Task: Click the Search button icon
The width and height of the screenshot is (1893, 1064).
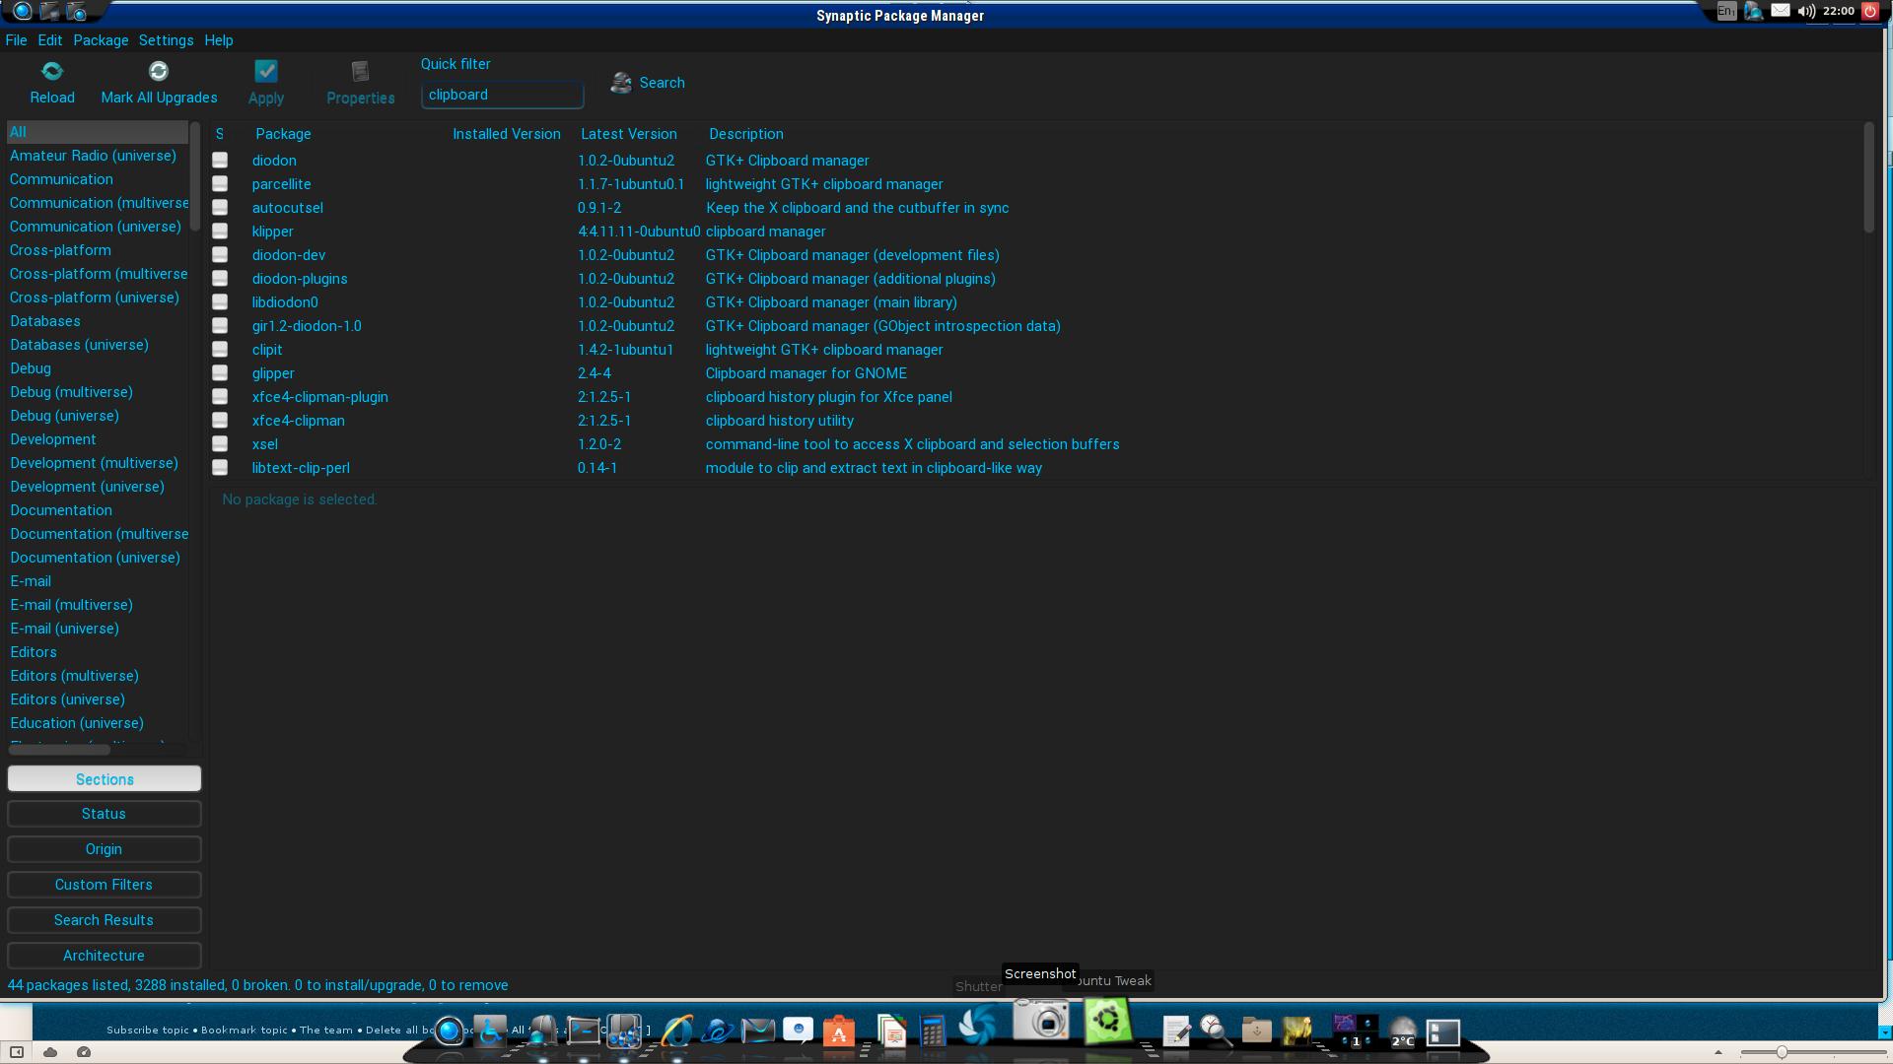Action: tap(621, 81)
